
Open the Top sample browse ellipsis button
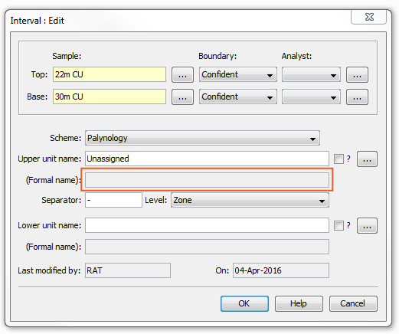click(182, 74)
